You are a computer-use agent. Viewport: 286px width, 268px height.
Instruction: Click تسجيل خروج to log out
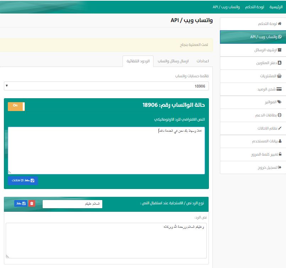pyautogui.click(x=253, y=168)
